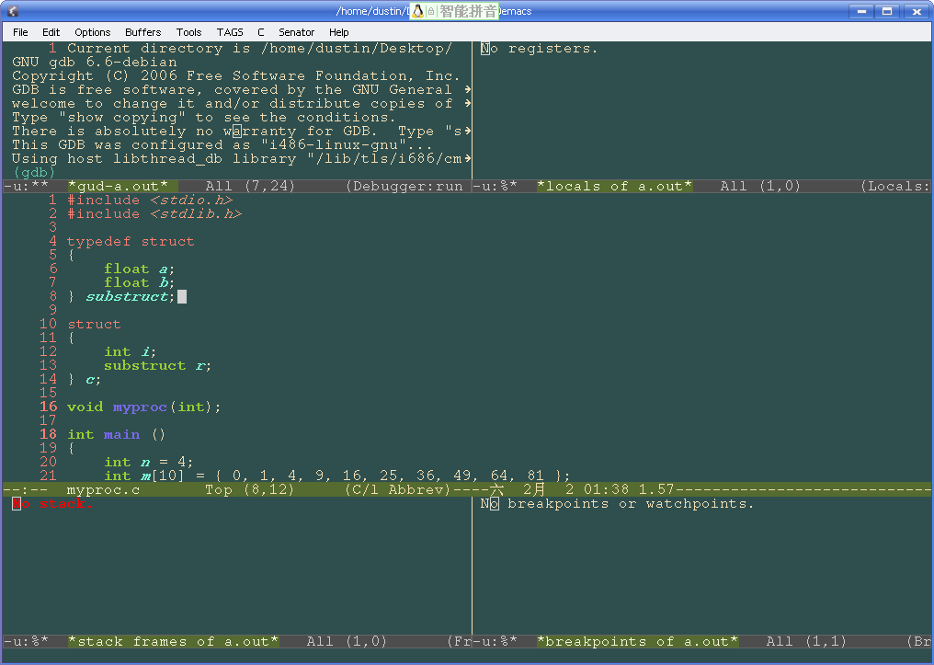934x665 pixels.
Task: Open the Options menu
Action: click(92, 32)
